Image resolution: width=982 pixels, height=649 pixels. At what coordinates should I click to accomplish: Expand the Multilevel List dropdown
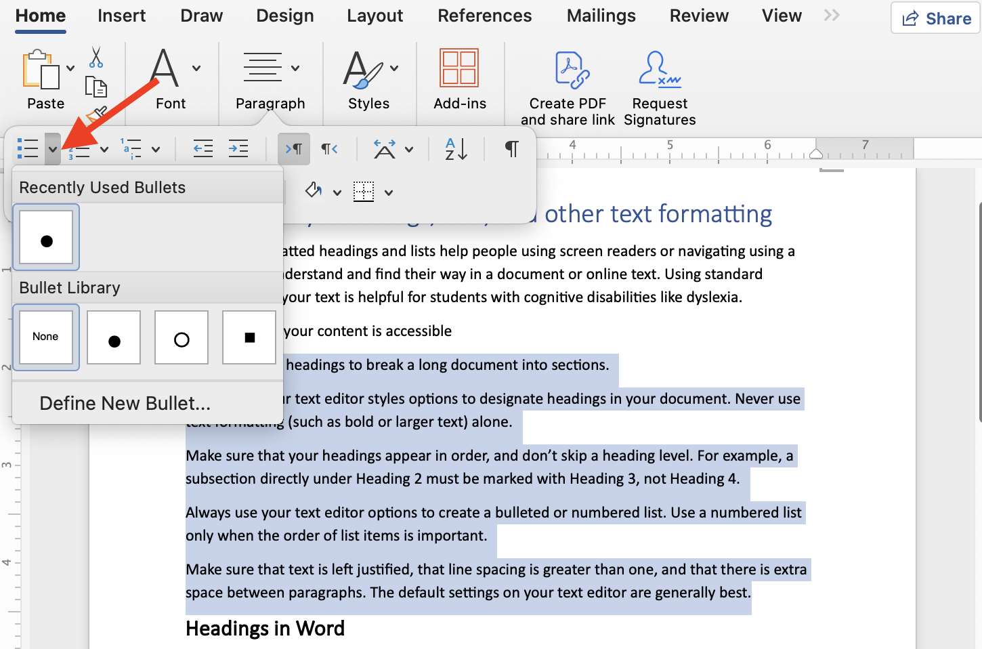(156, 148)
